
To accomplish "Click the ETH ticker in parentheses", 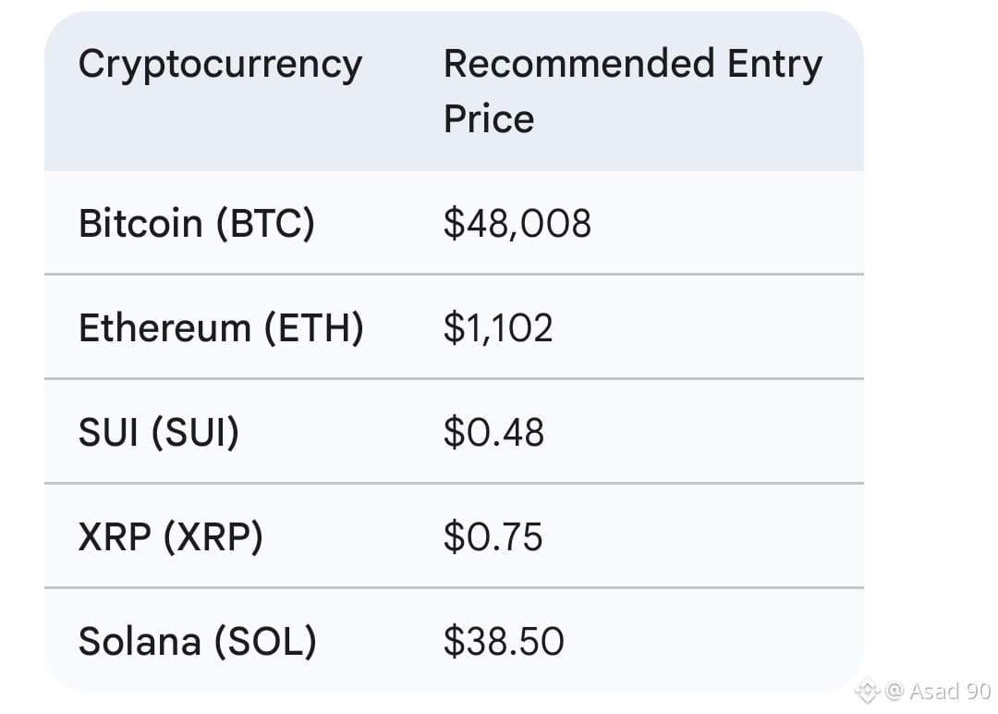I will (314, 328).
